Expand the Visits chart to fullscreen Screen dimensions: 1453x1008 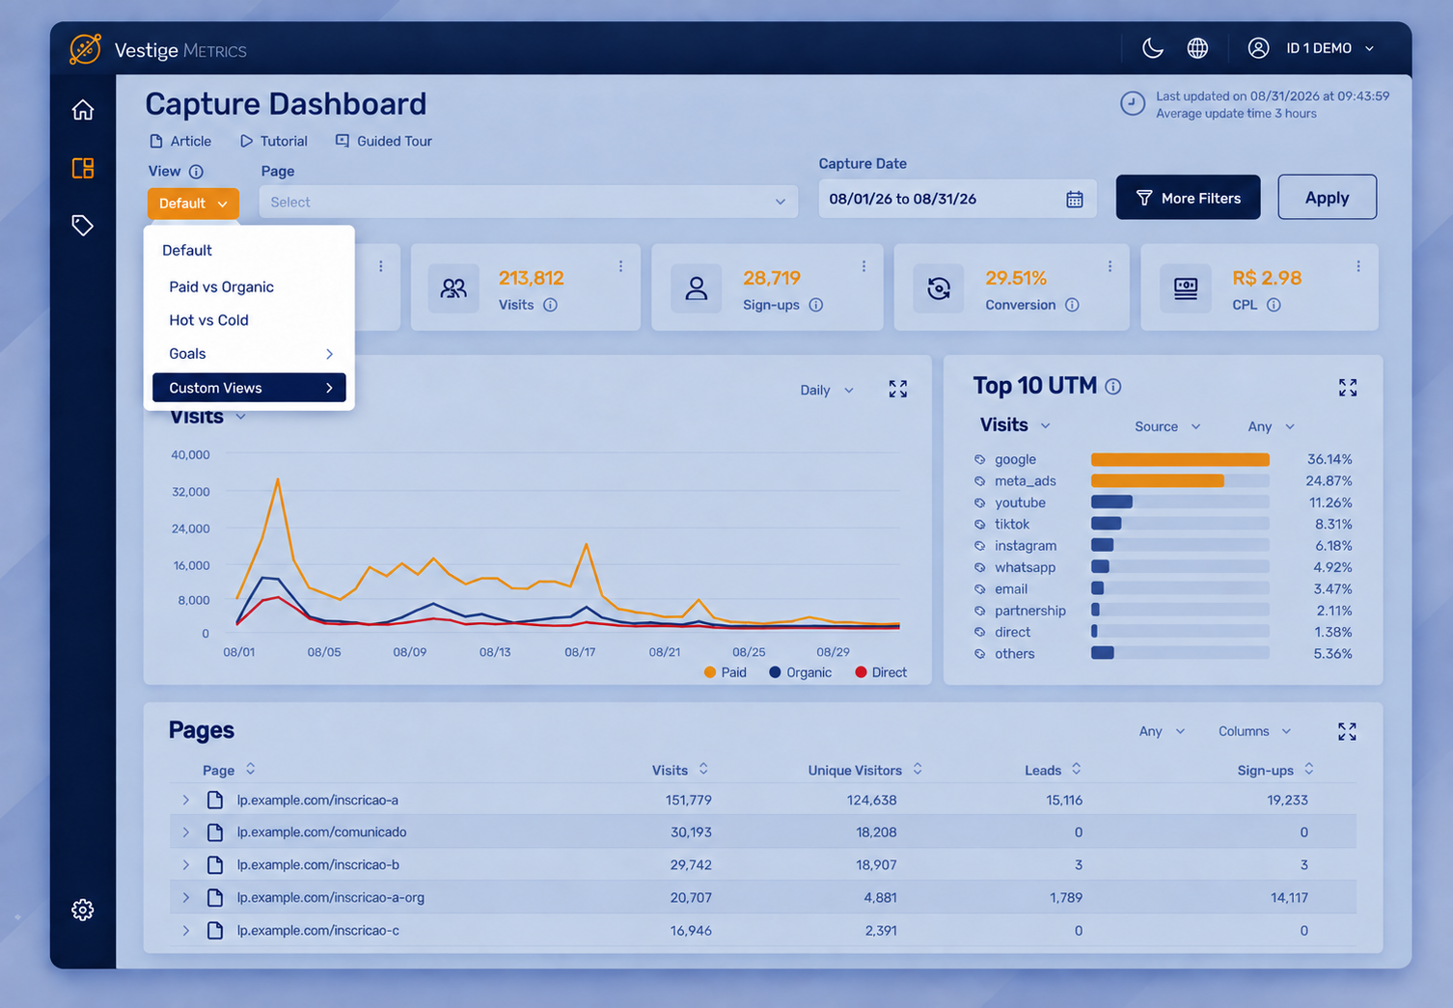[898, 389]
